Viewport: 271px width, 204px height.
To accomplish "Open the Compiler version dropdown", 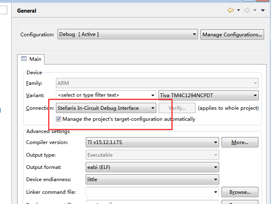I will 216,142.
